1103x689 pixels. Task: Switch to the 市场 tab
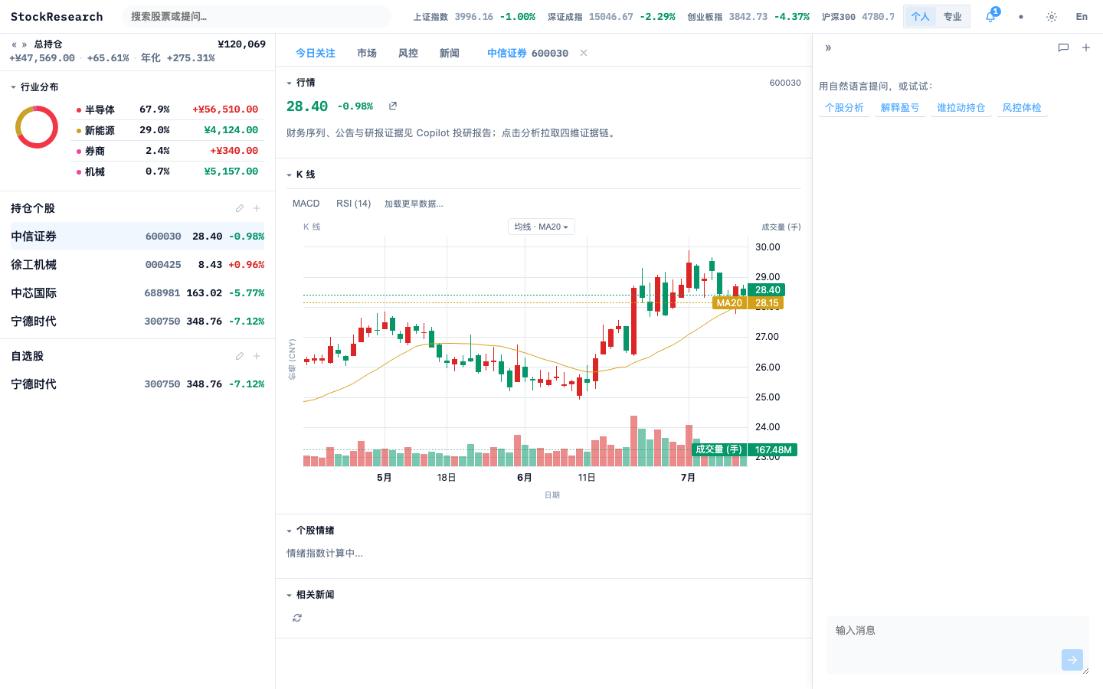click(x=367, y=53)
